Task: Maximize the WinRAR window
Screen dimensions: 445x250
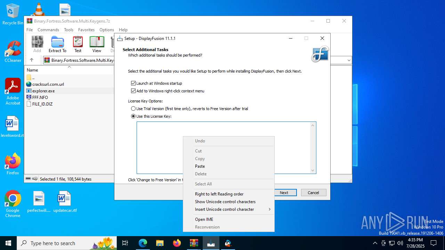Action: pyautogui.click(x=328, y=21)
